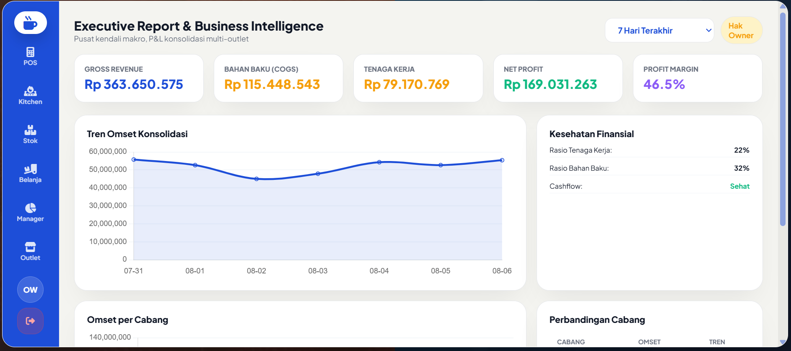
Task: Click the scrollbar up arrow
Action: [783, 6]
